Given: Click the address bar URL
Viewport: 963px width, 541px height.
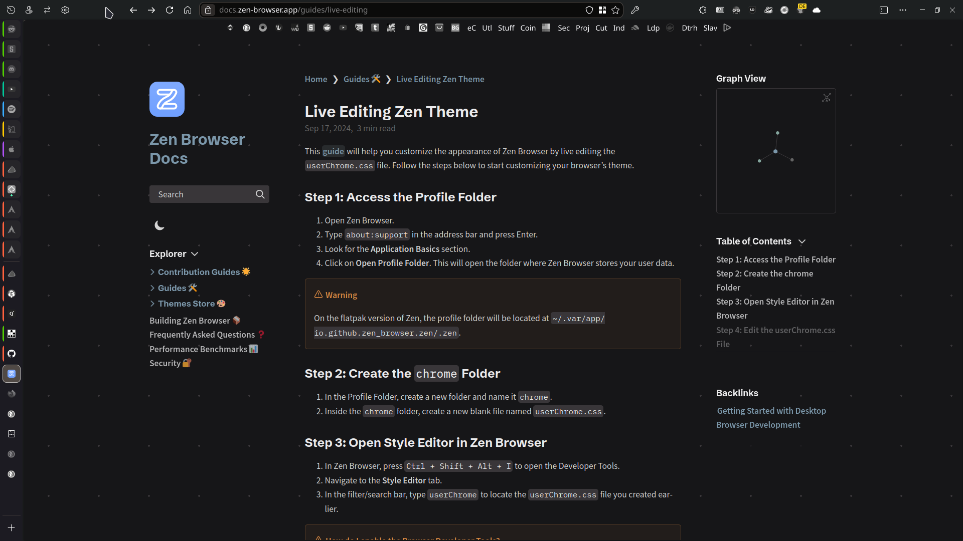Looking at the screenshot, I should click(293, 10).
